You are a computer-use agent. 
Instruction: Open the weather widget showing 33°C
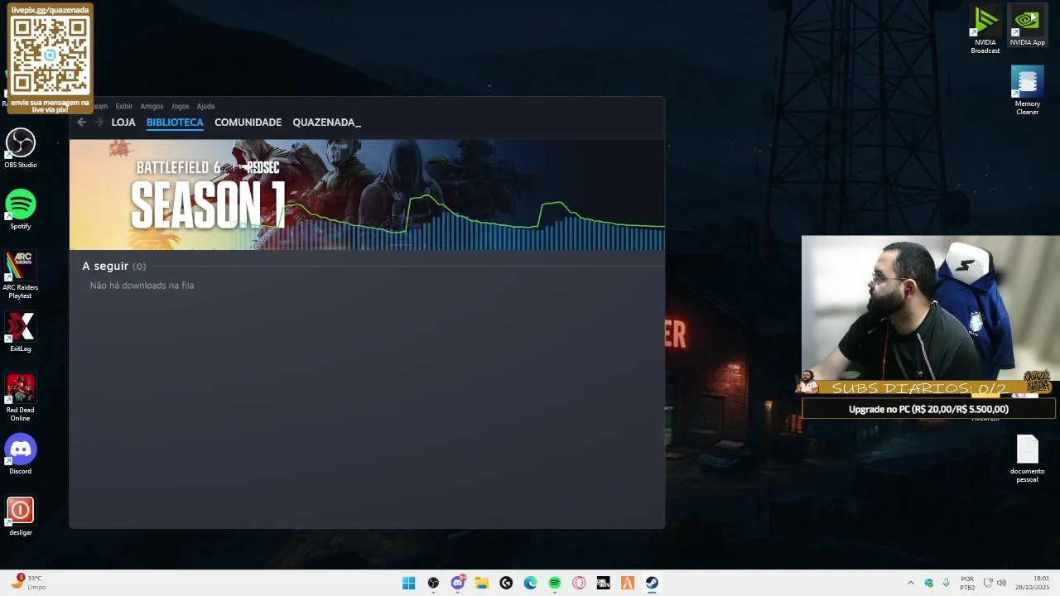tap(28, 583)
